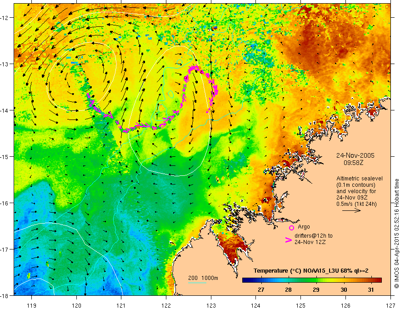Click the magenta Argo circle legend symbol
400x309 pixels.
point(291,228)
